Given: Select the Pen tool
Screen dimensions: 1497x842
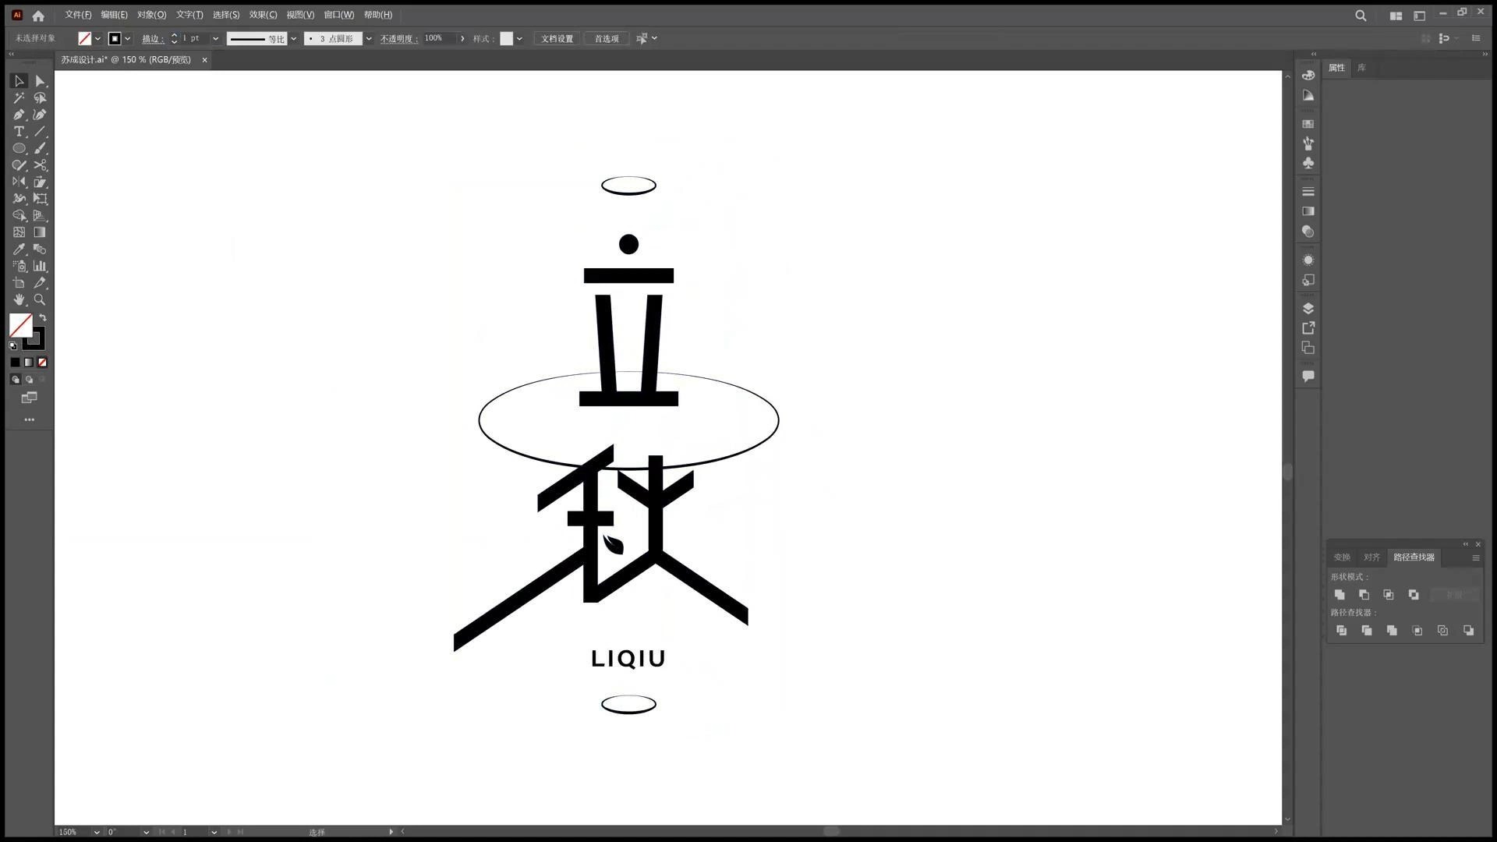Looking at the screenshot, I should (x=19, y=115).
